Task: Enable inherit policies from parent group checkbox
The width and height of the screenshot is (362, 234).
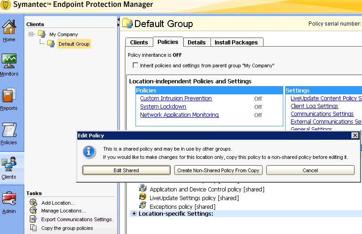Action: pyautogui.click(x=135, y=65)
